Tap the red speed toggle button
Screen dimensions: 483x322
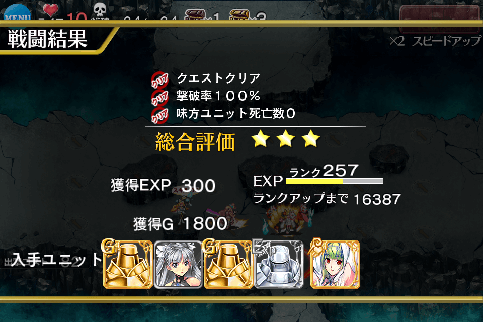[441, 19]
